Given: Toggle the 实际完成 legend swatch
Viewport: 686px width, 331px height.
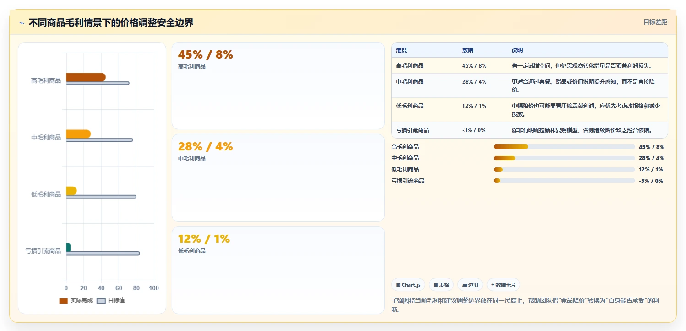Looking at the screenshot, I should click(x=64, y=300).
